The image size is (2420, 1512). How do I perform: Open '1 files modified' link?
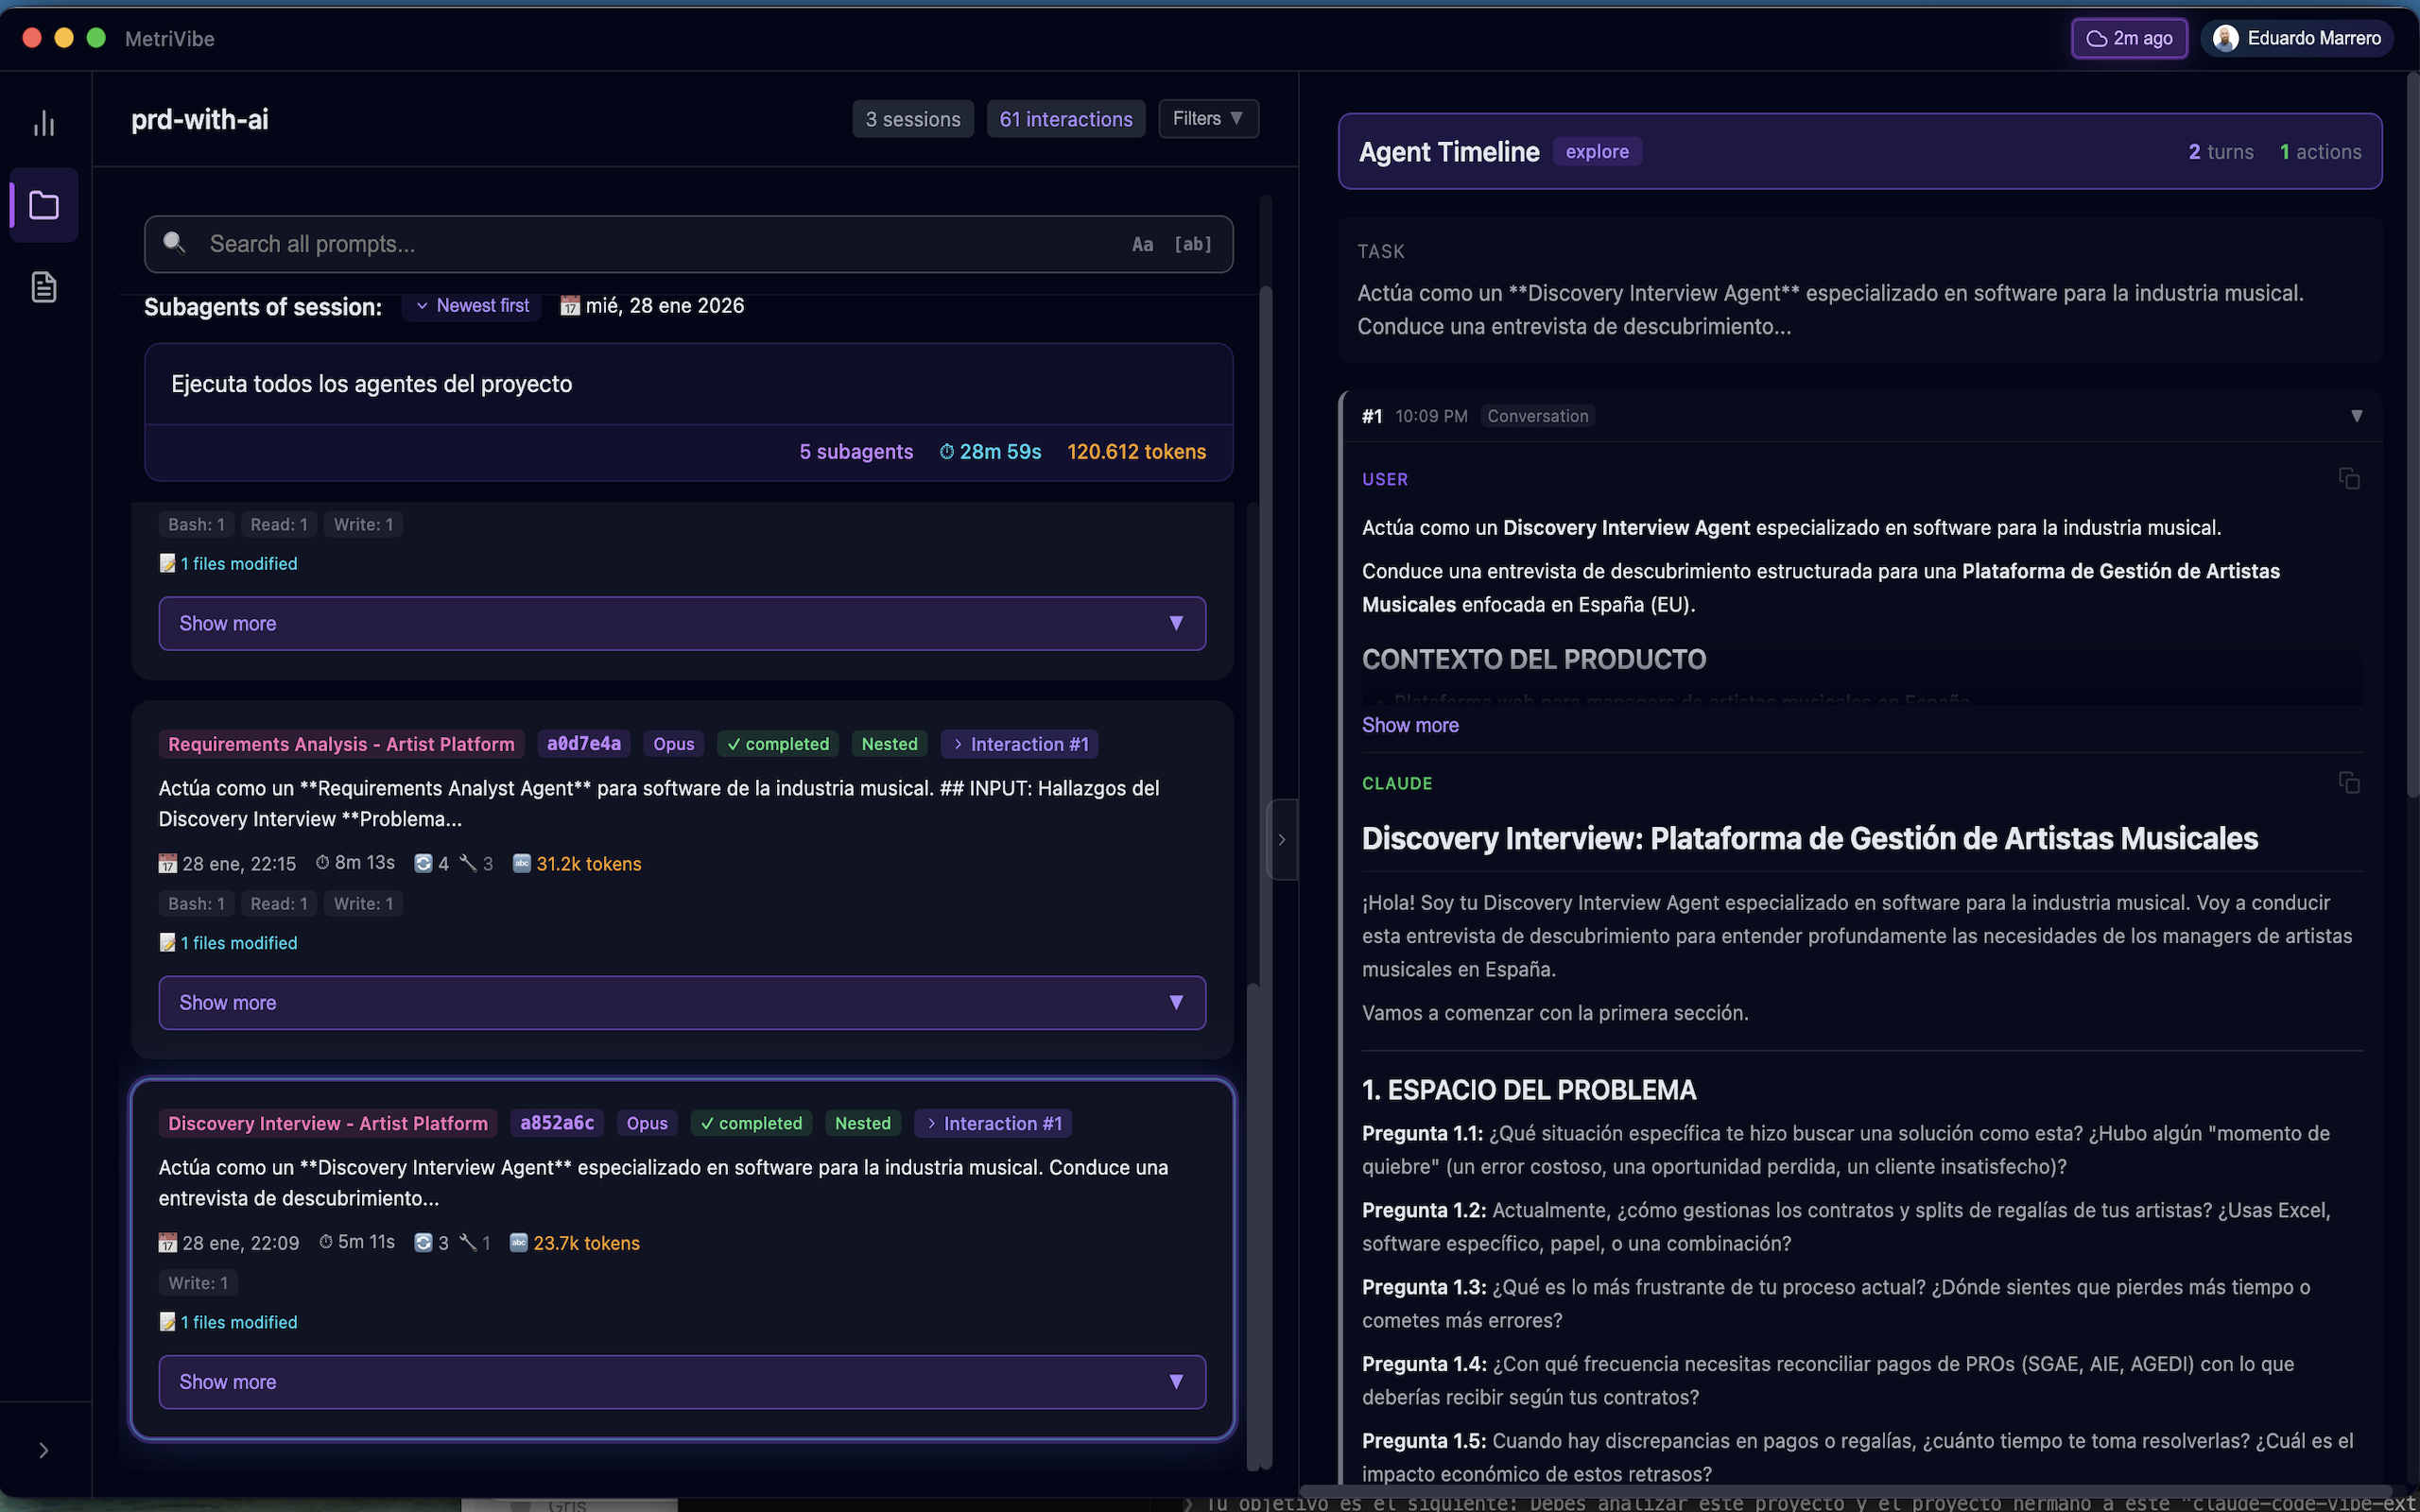click(238, 563)
